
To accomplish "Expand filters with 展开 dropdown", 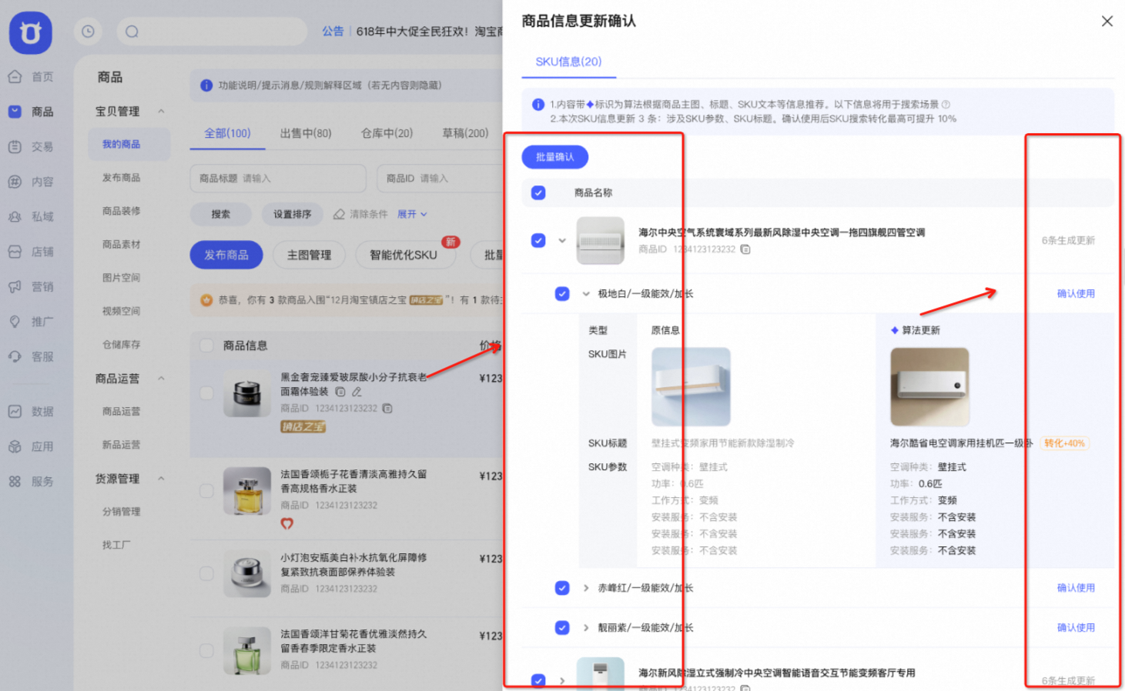I will (x=412, y=214).
